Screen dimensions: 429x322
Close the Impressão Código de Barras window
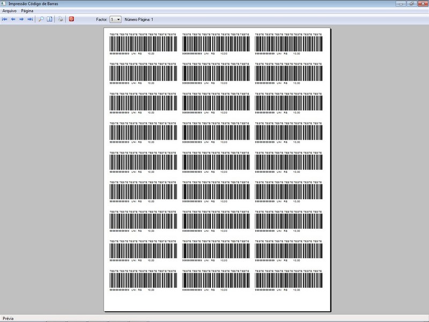pos(423,4)
